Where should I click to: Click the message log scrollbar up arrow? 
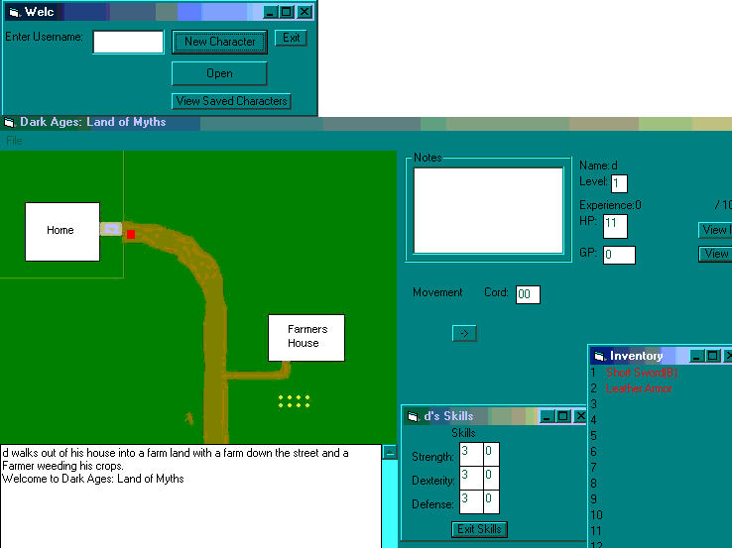390,452
